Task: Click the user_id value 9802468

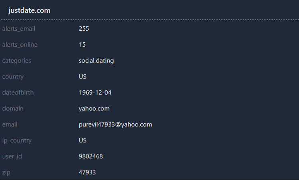Action: 91,156
